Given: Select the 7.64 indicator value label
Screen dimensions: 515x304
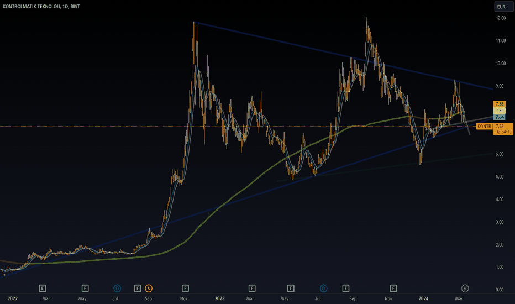Looking at the screenshot, I should [500, 117].
